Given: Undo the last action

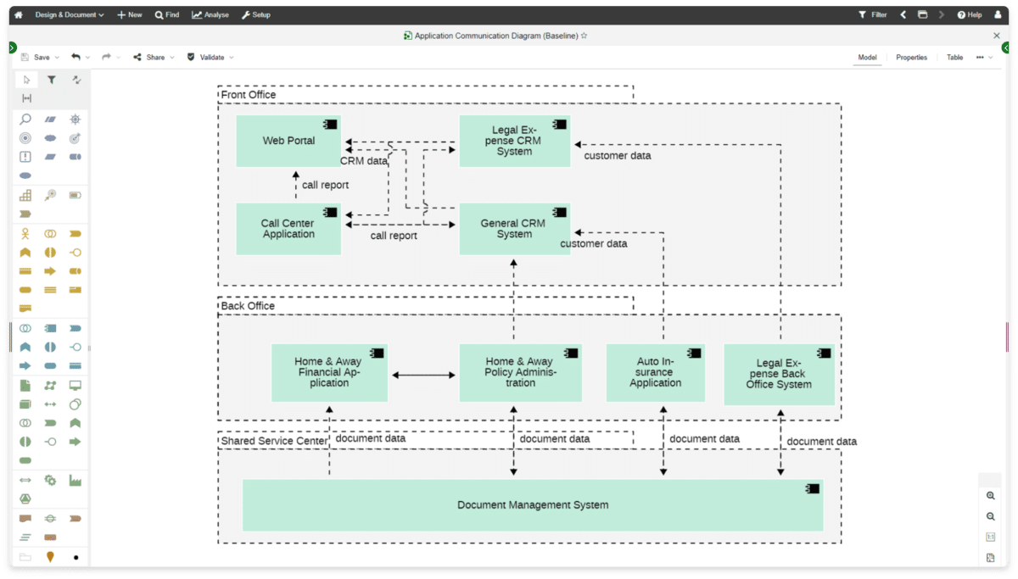Looking at the screenshot, I should tap(76, 57).
